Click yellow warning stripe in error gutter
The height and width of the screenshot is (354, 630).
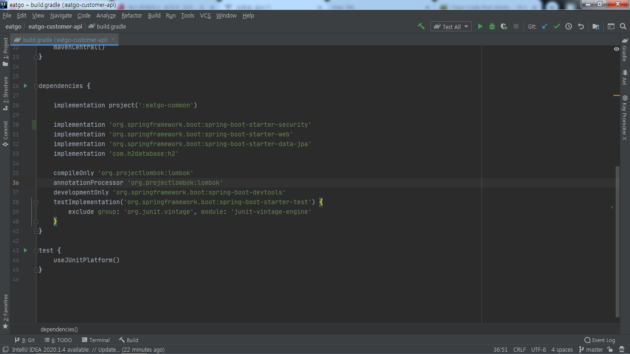(x=616, y=95)
